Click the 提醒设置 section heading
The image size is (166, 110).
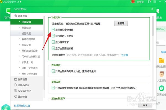pos(56,82)
